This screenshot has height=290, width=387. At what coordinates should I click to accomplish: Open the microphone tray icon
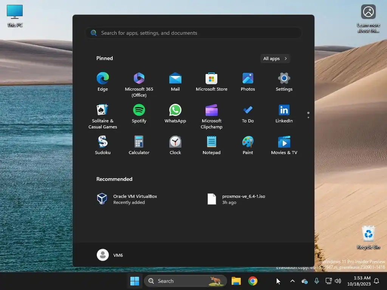317,281
